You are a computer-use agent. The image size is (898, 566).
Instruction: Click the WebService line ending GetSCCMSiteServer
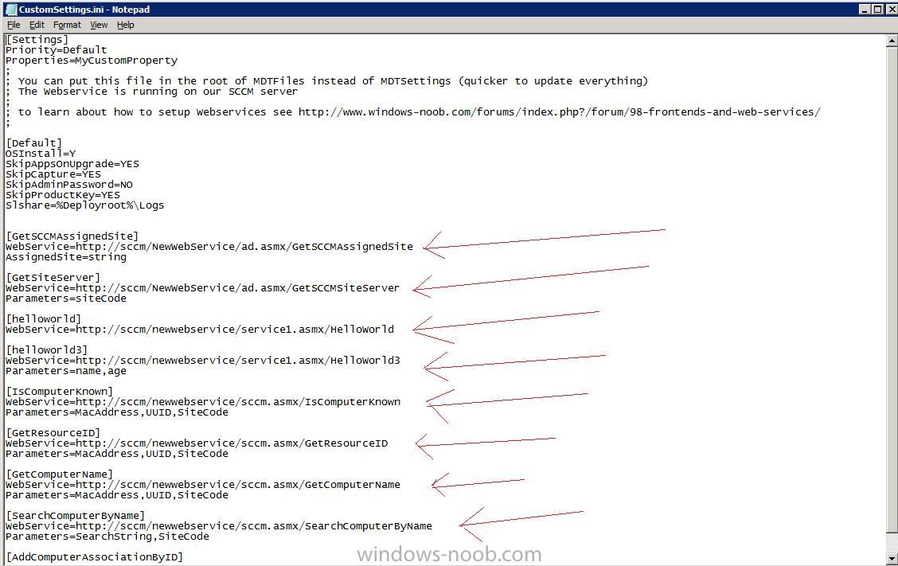(203, 287)
